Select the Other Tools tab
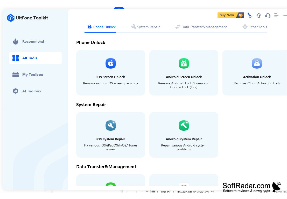Screen dimensions: 287x199 pyautogui.click(x=255, y=27)
